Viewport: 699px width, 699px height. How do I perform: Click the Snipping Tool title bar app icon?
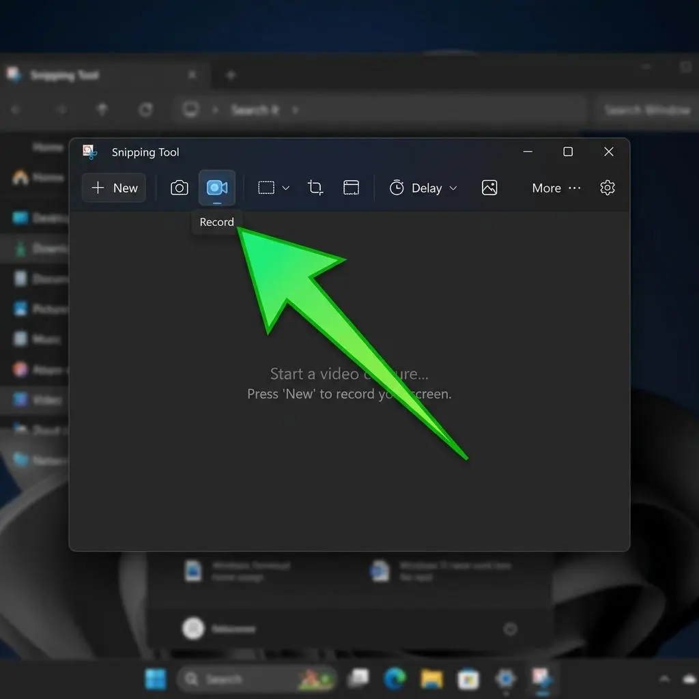point(89,152)
